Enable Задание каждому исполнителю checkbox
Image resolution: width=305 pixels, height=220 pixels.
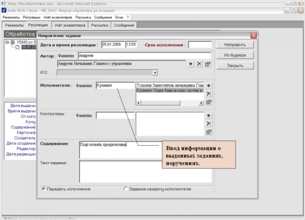(126, 189)
